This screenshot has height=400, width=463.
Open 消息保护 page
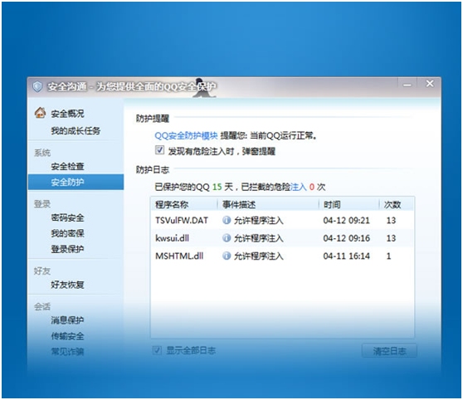coord(67,320)
